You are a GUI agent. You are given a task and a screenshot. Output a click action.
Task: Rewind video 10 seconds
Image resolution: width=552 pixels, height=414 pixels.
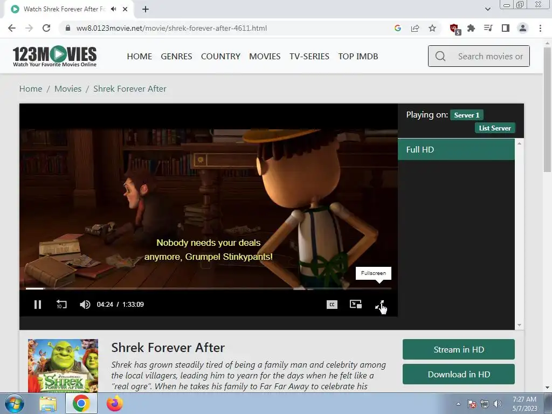click(x=61, y=305)
